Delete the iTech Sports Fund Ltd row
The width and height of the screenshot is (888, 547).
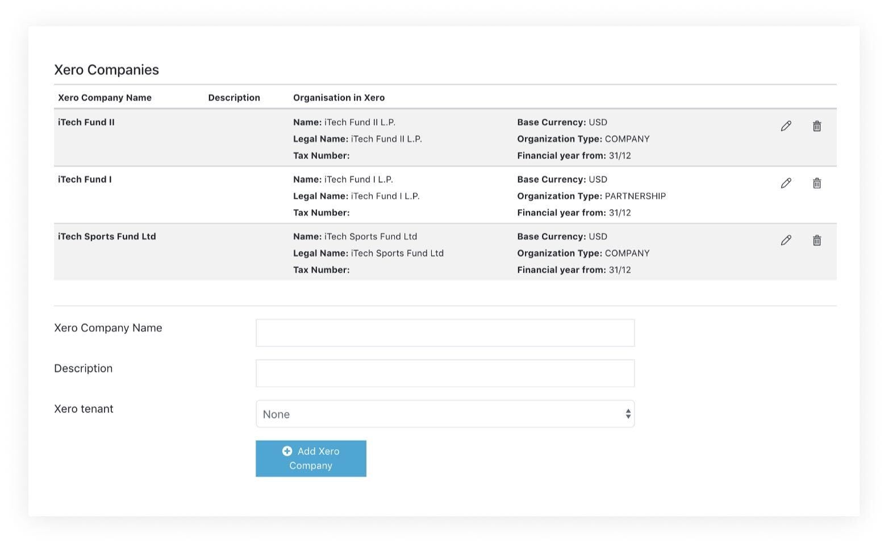(816, 240)
